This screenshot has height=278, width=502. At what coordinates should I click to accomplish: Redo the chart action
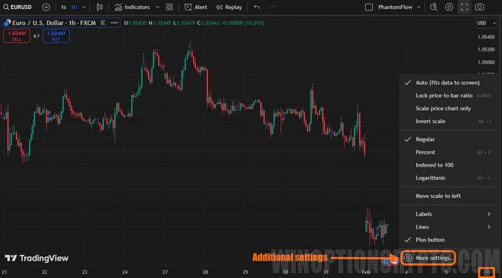[x=272, y=7]
